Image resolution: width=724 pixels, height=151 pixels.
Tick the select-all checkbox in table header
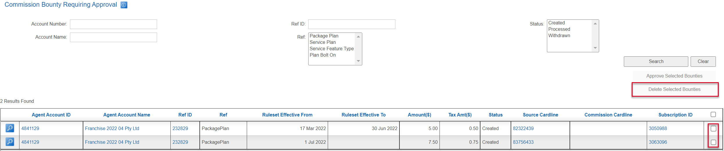[713, 114]
